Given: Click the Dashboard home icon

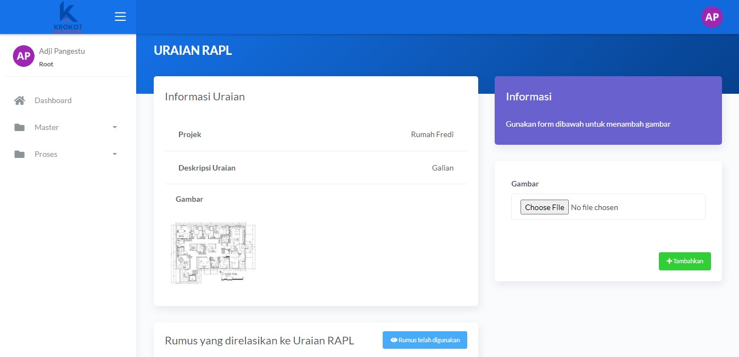Looking at the screenshot, I should coord(20,100).
